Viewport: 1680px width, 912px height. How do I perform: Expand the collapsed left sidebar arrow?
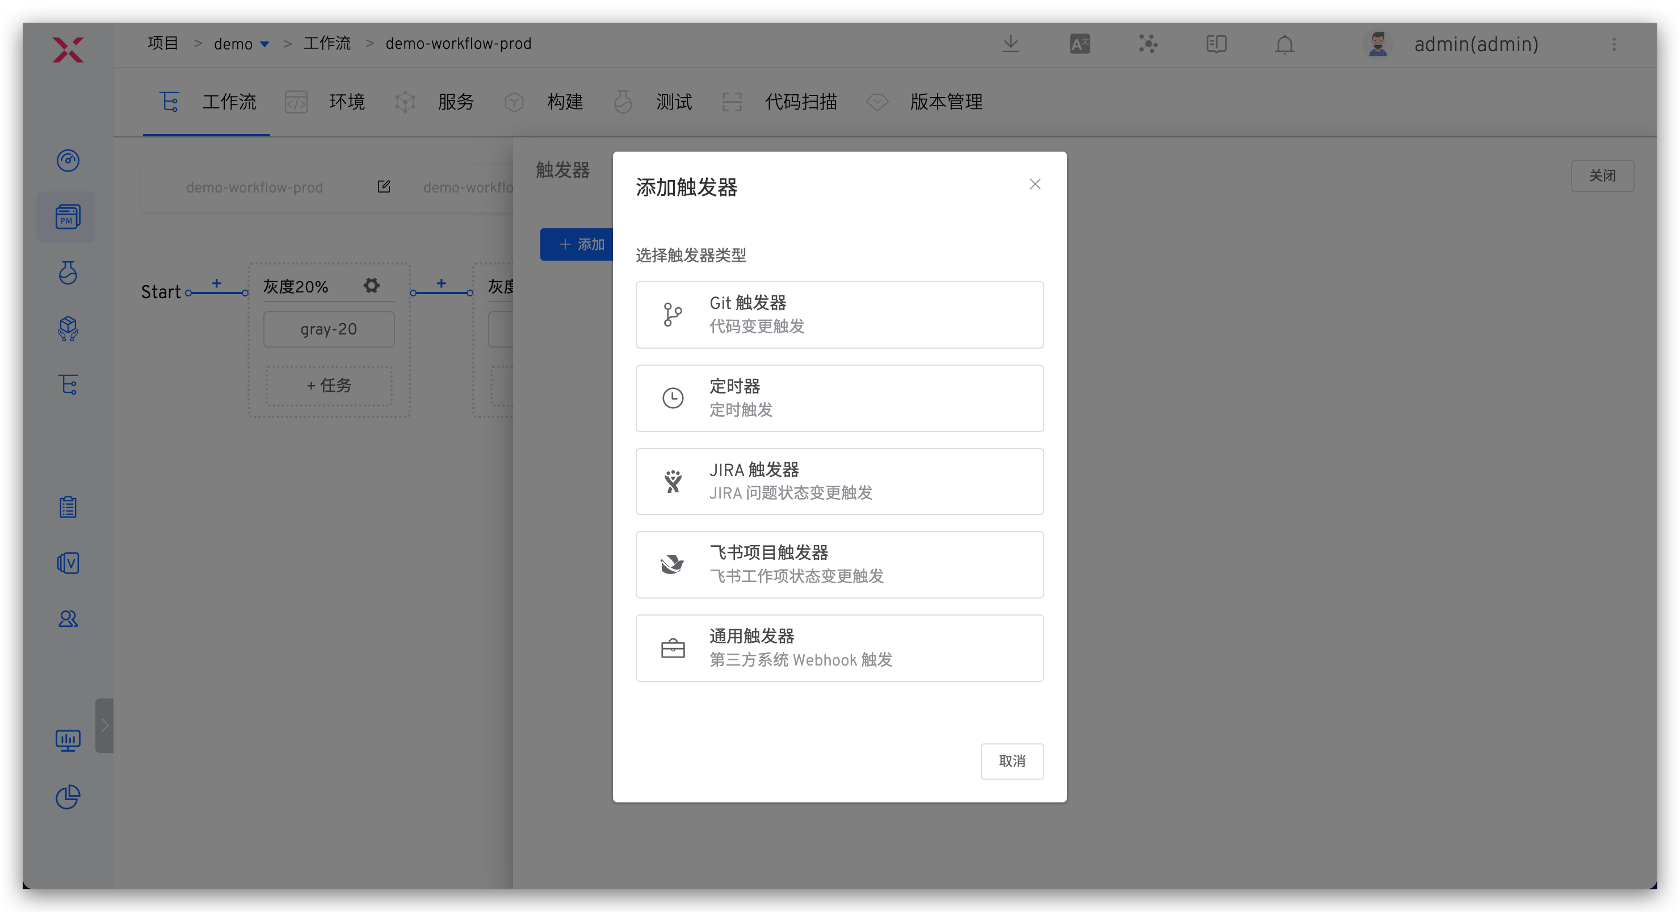[104, 725]
